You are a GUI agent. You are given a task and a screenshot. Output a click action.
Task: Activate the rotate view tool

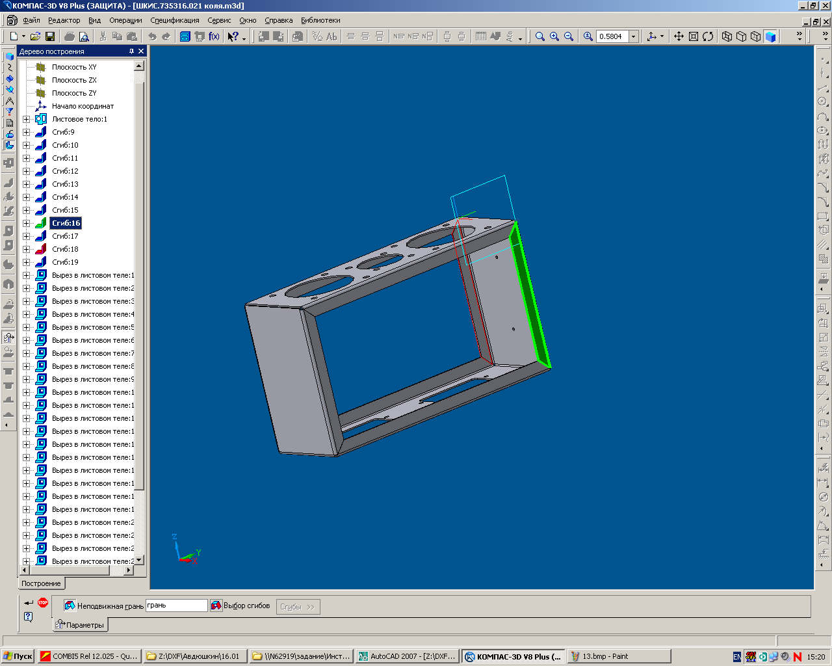tap(708, 36)
